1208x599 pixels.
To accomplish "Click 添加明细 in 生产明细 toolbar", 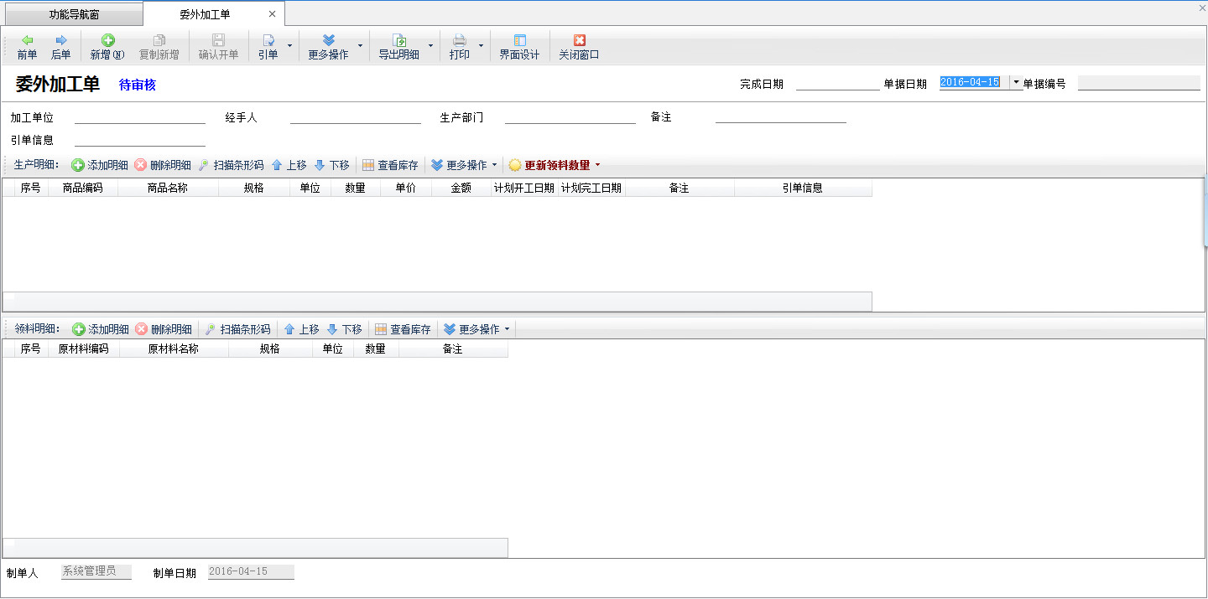I will (100, 165).
